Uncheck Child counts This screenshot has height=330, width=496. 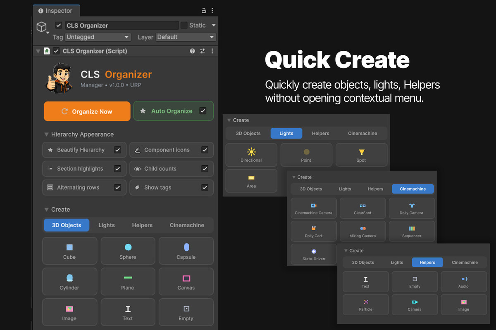click(x=205, y=169)
